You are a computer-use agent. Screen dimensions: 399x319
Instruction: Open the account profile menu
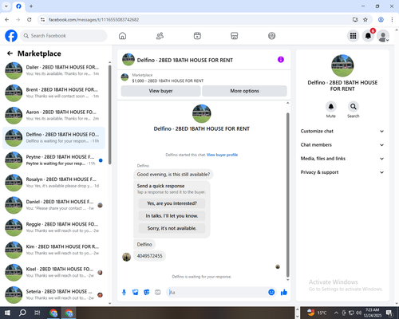(x=383, y=36)
